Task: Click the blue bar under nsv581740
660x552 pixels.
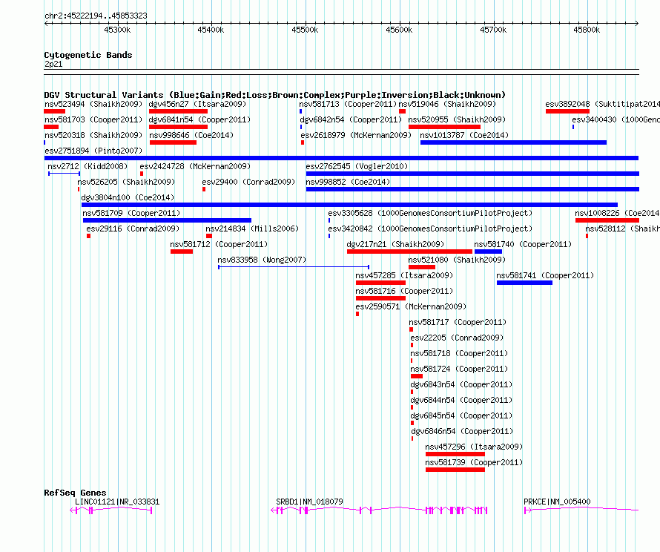Action: coord(488,252)
